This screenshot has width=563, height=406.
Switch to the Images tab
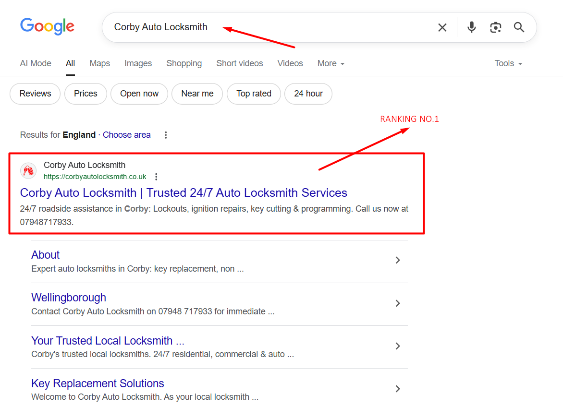[138, 63]
